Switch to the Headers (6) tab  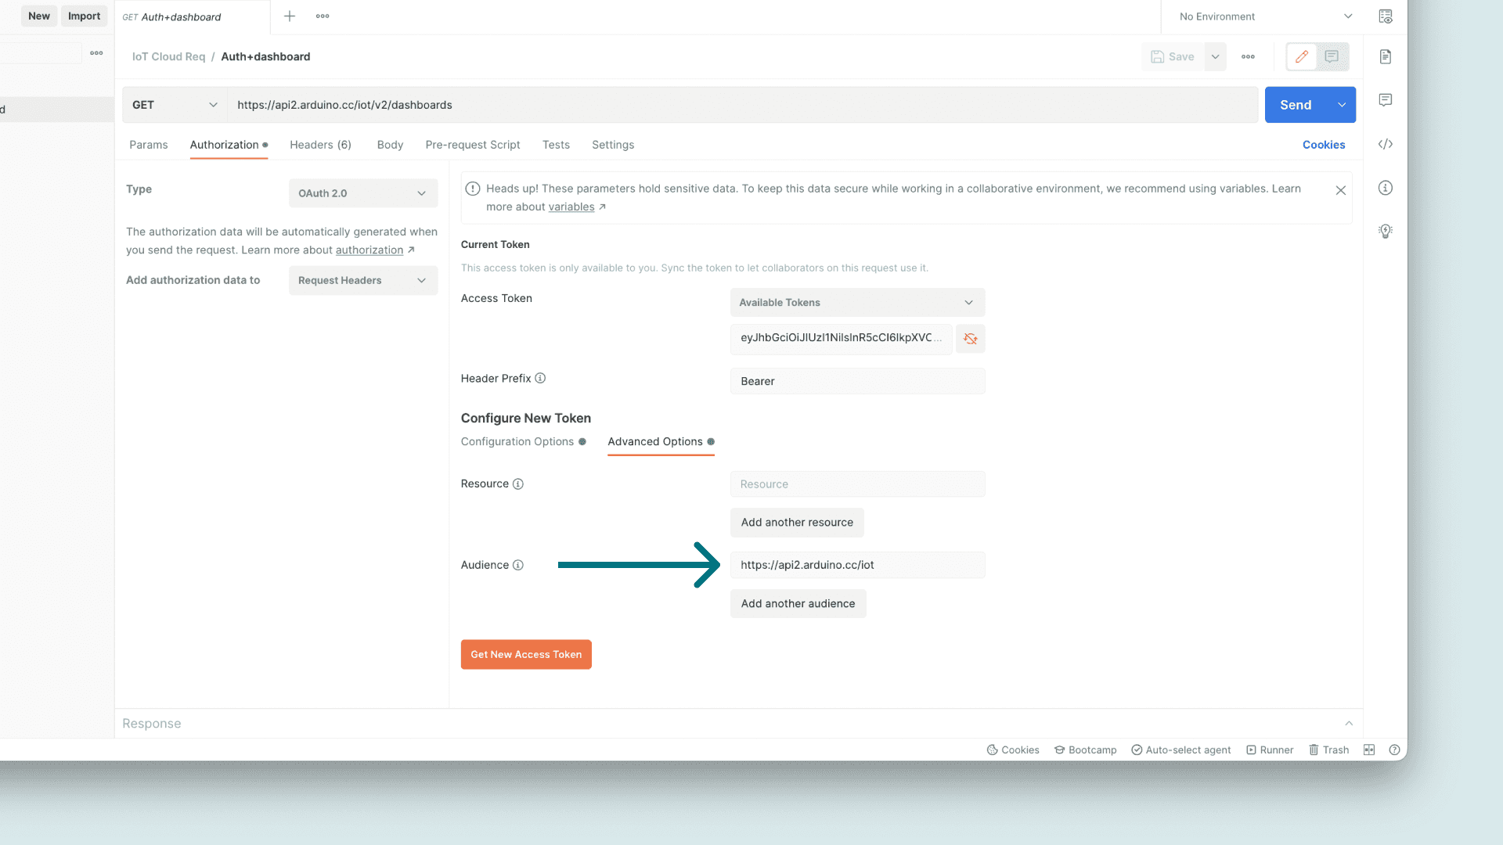pyautogui.click(x=320, y=145)
